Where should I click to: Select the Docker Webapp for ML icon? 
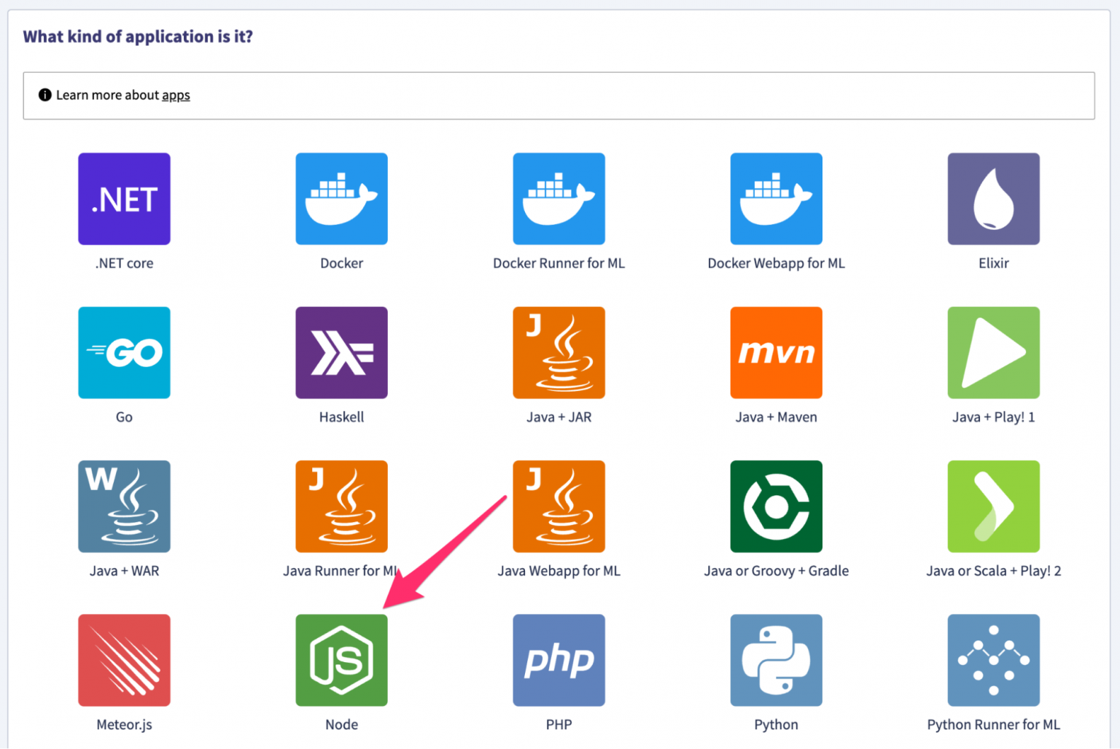[x=776, y=198]
